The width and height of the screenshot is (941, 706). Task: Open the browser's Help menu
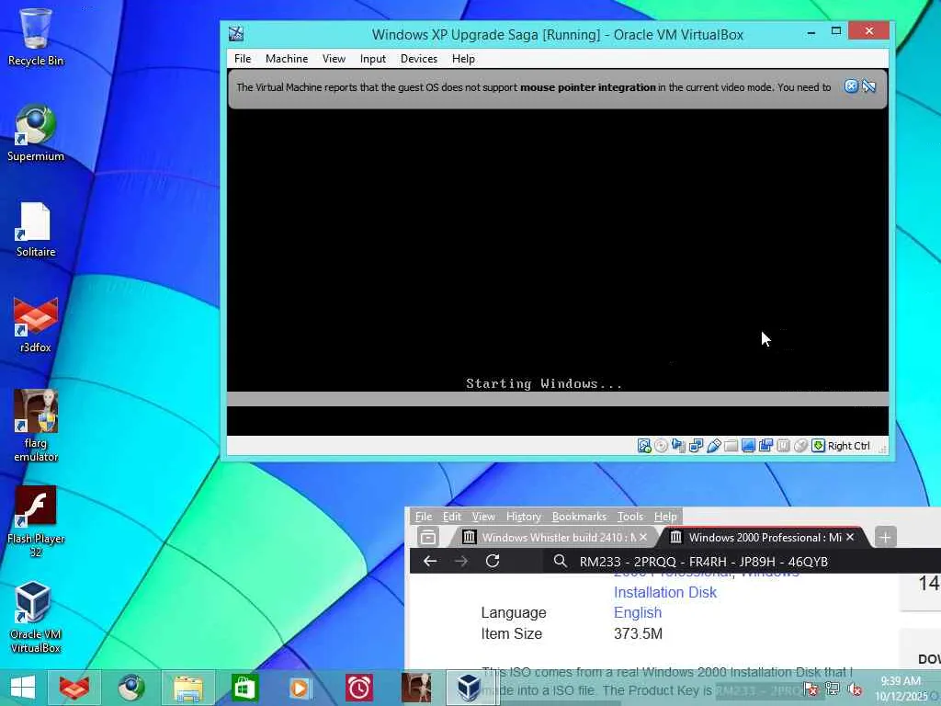[x=665, y=517]
